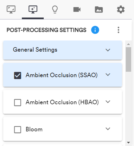Enable the Ambient Occlusion (HBAO) checkbox
The width and height of the screenshot is (134, 146).
(x=17, y=103)
